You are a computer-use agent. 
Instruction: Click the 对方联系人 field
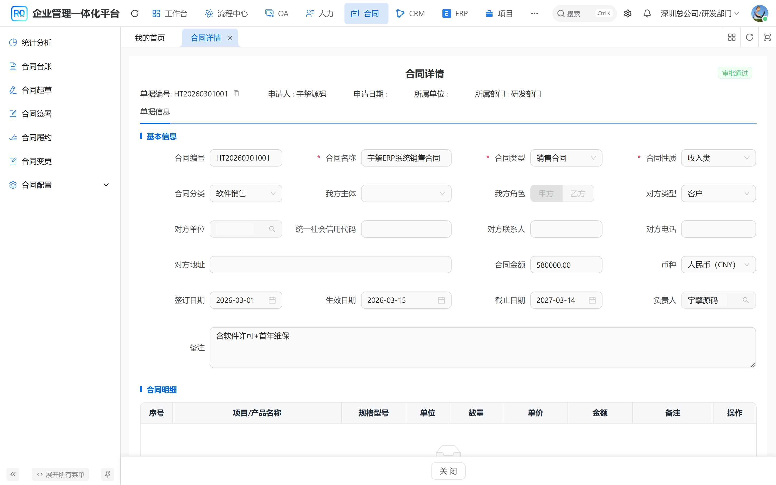click(566, 229)
